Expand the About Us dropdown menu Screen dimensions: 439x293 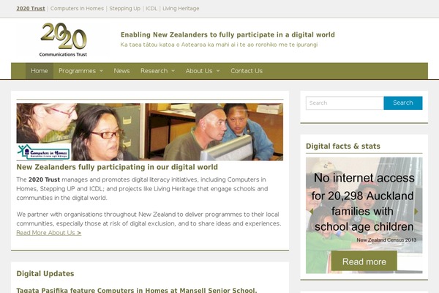203,71
